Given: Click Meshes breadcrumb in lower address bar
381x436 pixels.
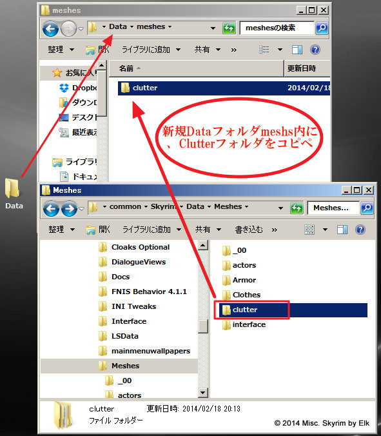Looking at the screenshot, I should (228, 206).
